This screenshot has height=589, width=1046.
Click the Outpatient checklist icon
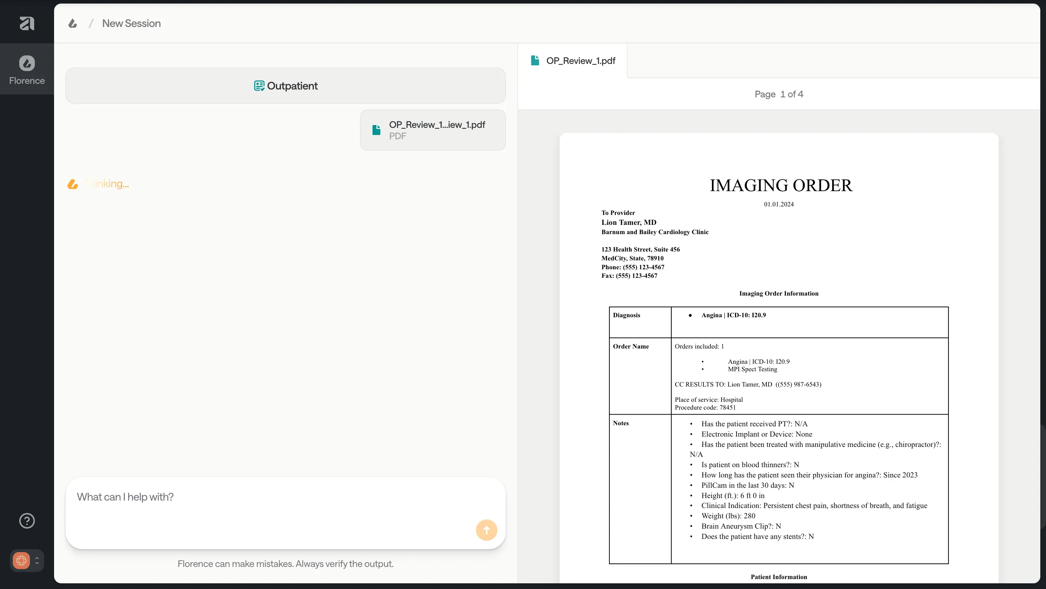pyautogui.click(x=259, y=86)
